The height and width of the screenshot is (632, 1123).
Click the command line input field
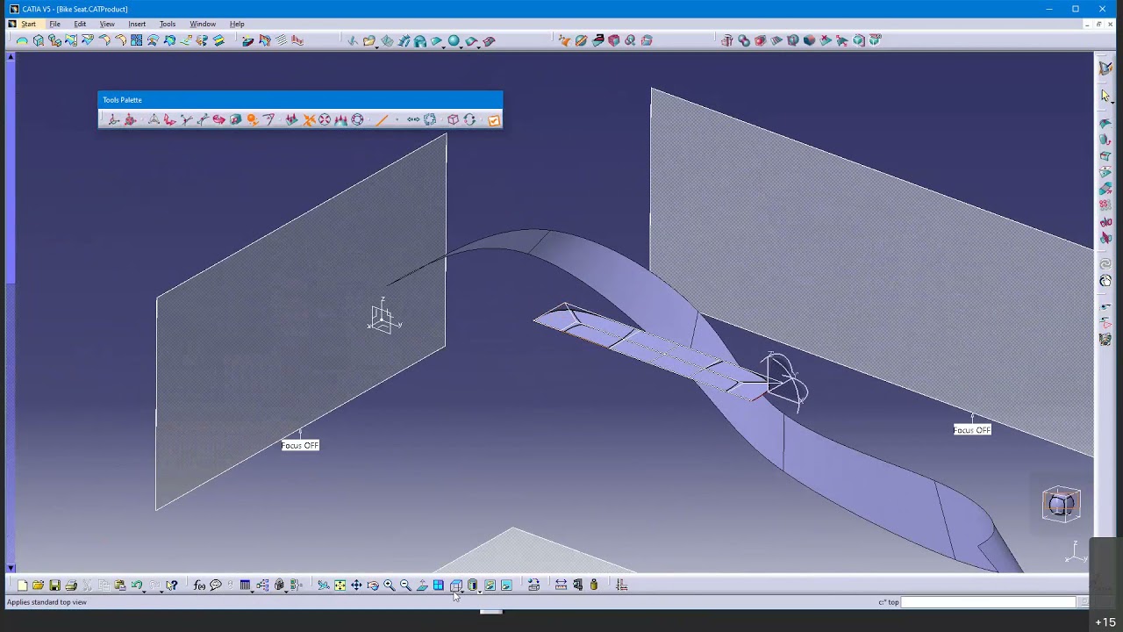[989, 602]
